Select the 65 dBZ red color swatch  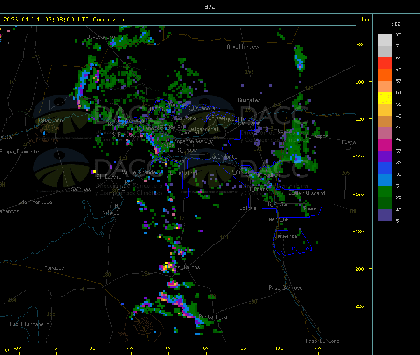coord(385,63)
